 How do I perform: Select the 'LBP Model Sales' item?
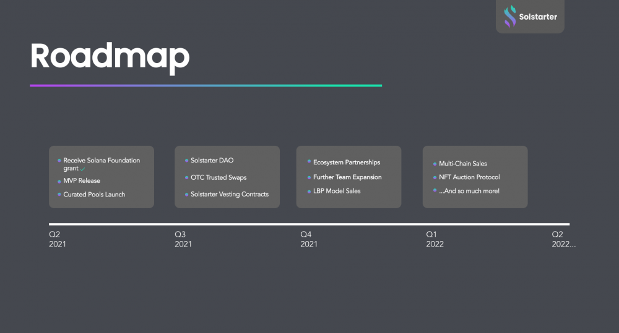337,191
